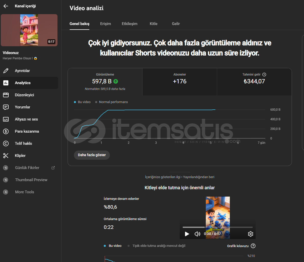This screenshot has width=304, height=262.
Task: Open Para kazanma dollar icon
Action: (x=6, y=131)
